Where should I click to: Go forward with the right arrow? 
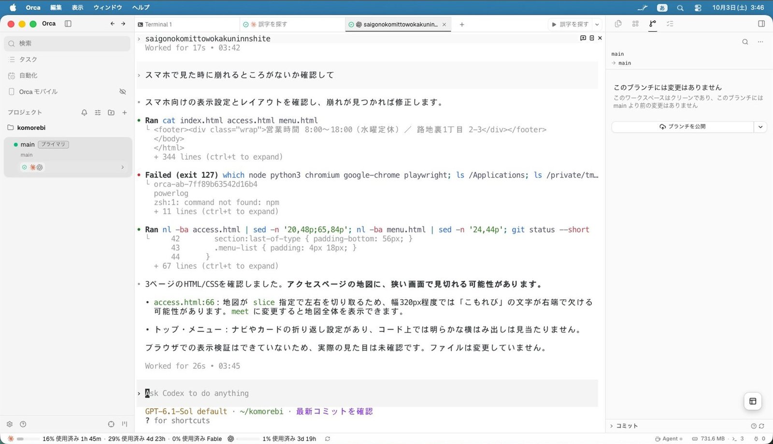coord(123,24)
